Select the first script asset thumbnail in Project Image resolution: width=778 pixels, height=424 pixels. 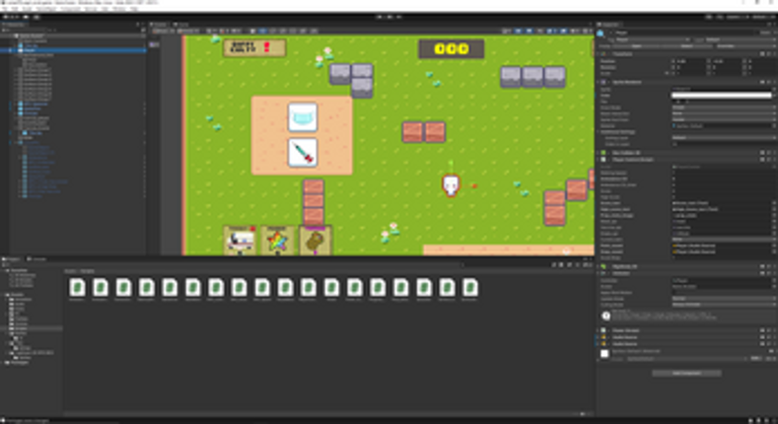pos(77,288)
